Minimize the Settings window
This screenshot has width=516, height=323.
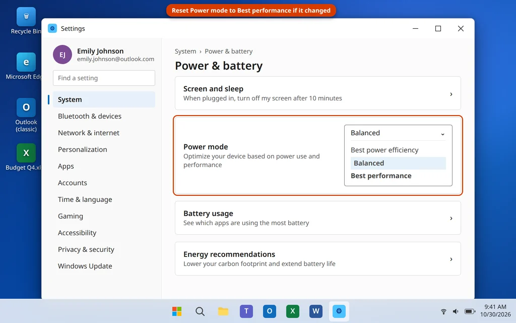(416, 28)
